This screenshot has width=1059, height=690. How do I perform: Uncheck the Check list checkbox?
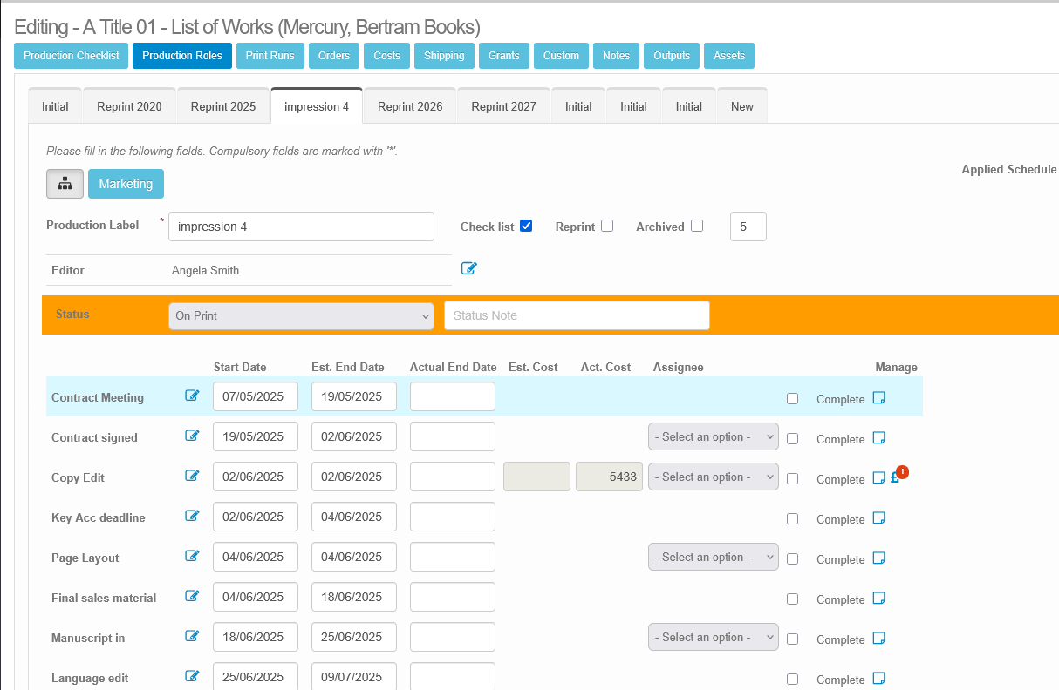pos(526,226)
